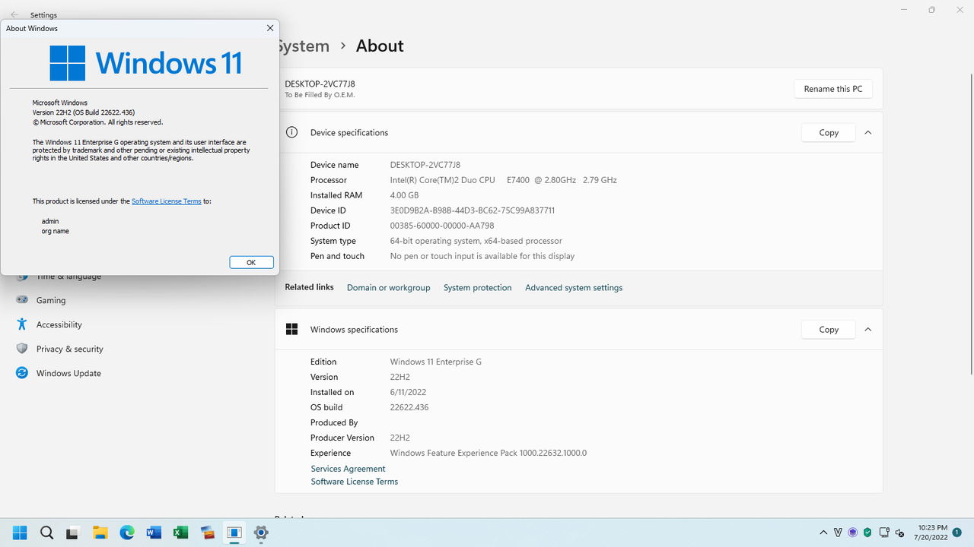This screenshot has width=974, height=547.
Task: Close the About Windows dialog
Action: pyautogui.click(x=270, y=28)
